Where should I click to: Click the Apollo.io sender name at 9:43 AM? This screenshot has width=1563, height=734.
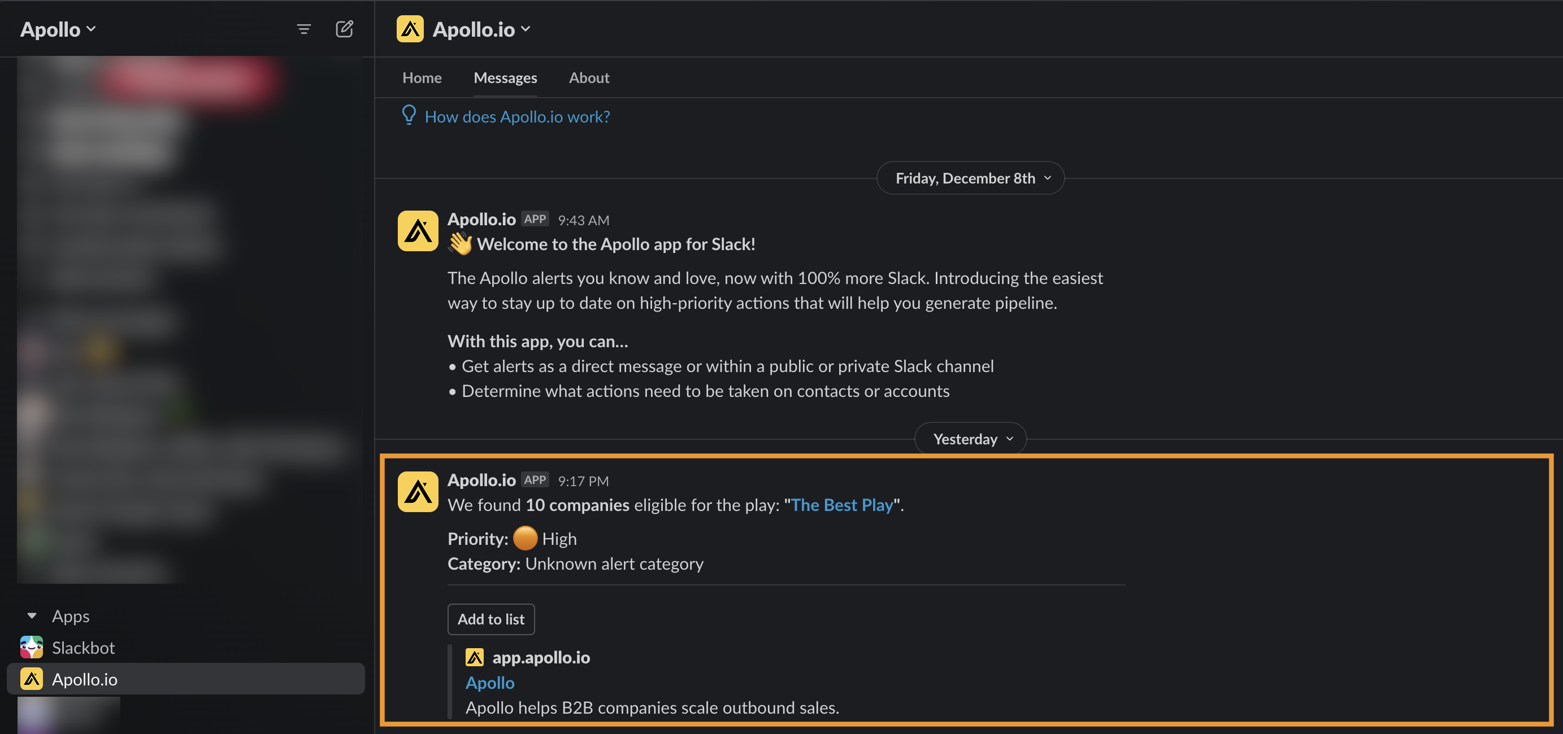pyautogui.click(x=481, y=219)
